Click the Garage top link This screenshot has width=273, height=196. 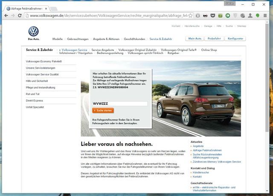[208, 26]
